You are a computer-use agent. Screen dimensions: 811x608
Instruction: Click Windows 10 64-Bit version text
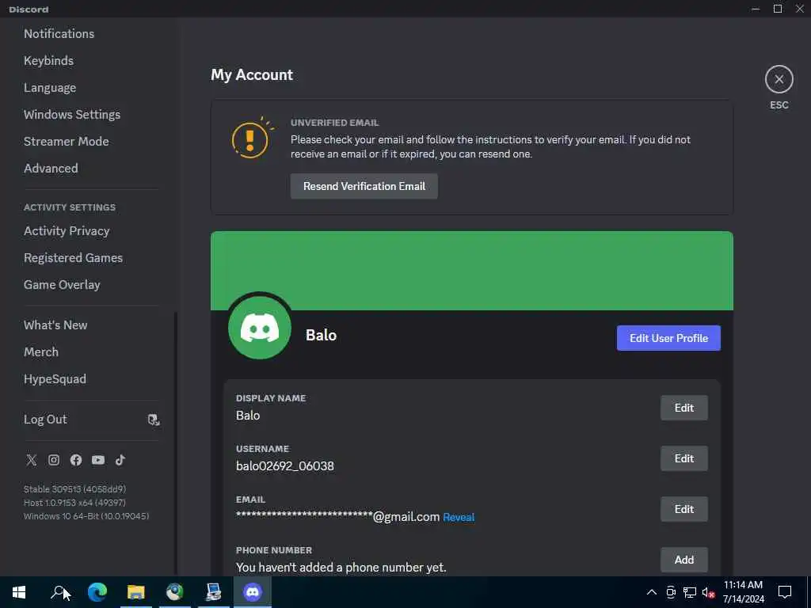[x=86, y=516]
